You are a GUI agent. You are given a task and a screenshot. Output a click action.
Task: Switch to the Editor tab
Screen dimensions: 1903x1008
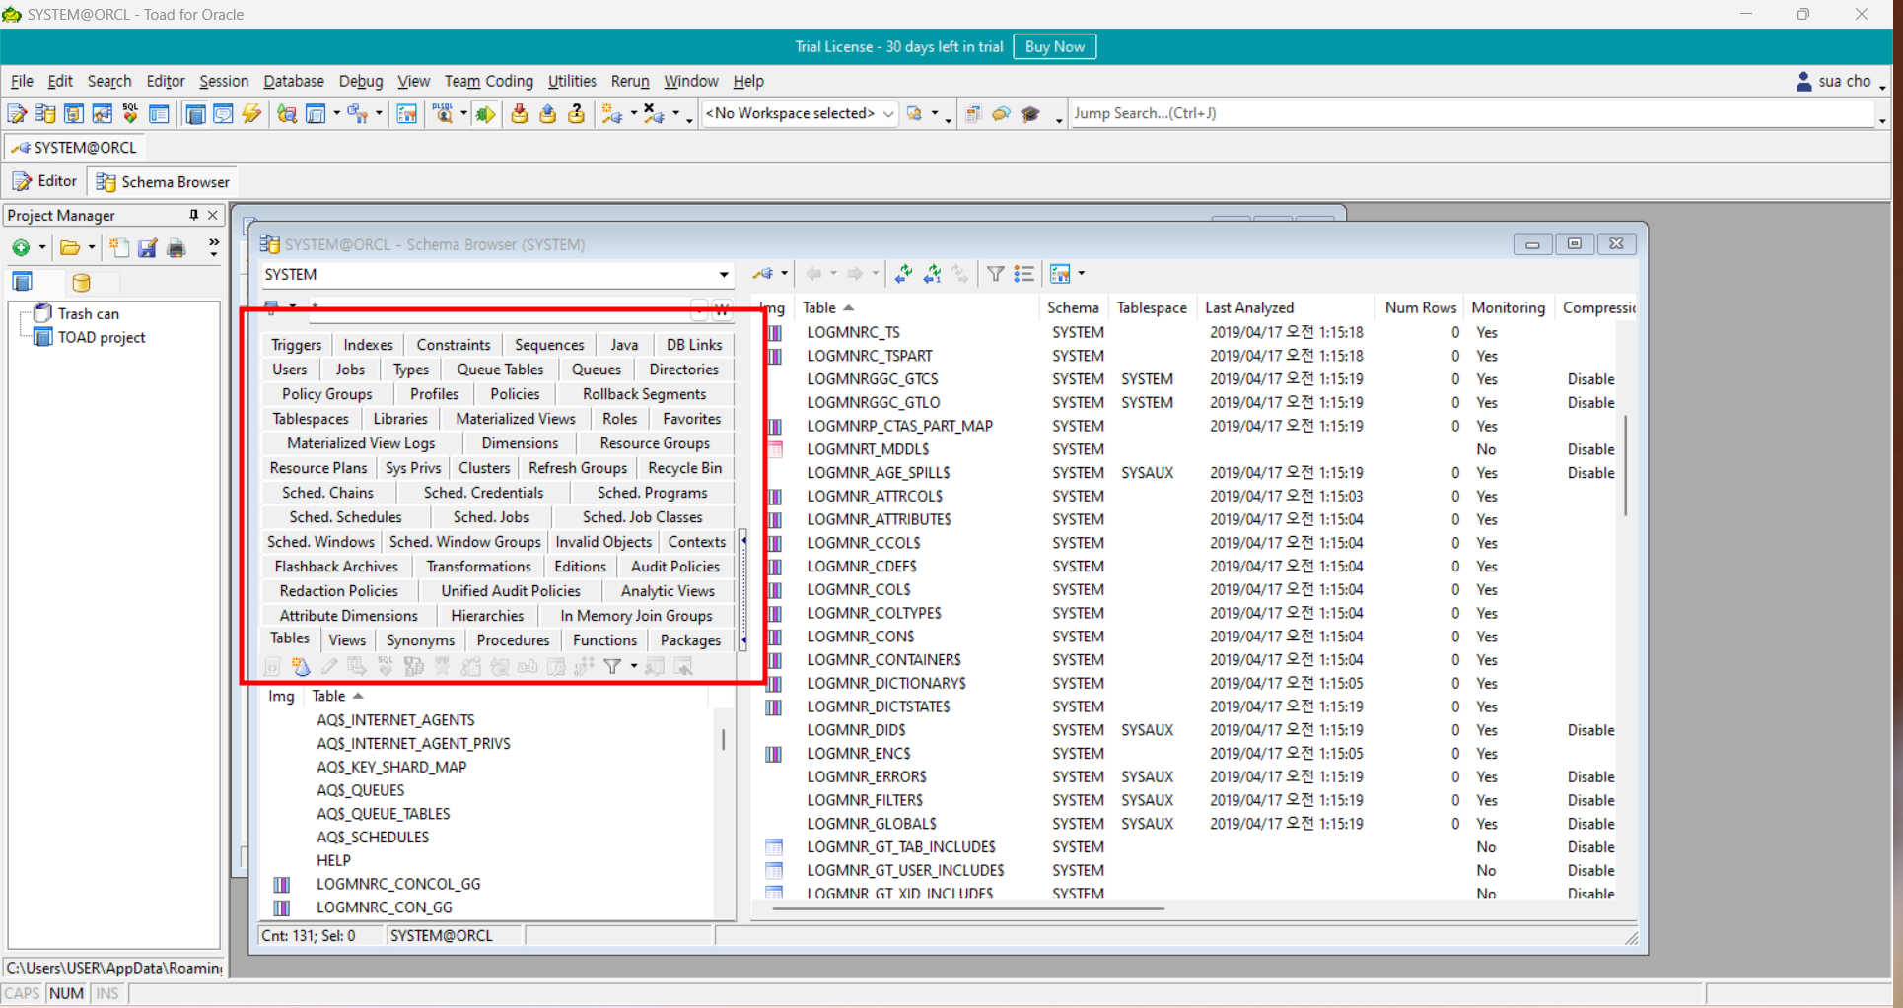click(x=44, y=181)
